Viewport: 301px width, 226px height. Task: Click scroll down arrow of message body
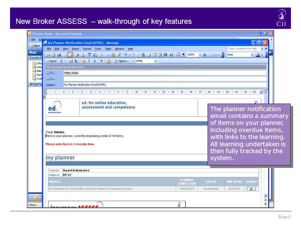[x=266, y=196]
